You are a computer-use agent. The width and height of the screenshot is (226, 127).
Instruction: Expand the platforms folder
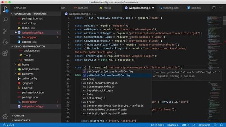click(x=15, y=74)
